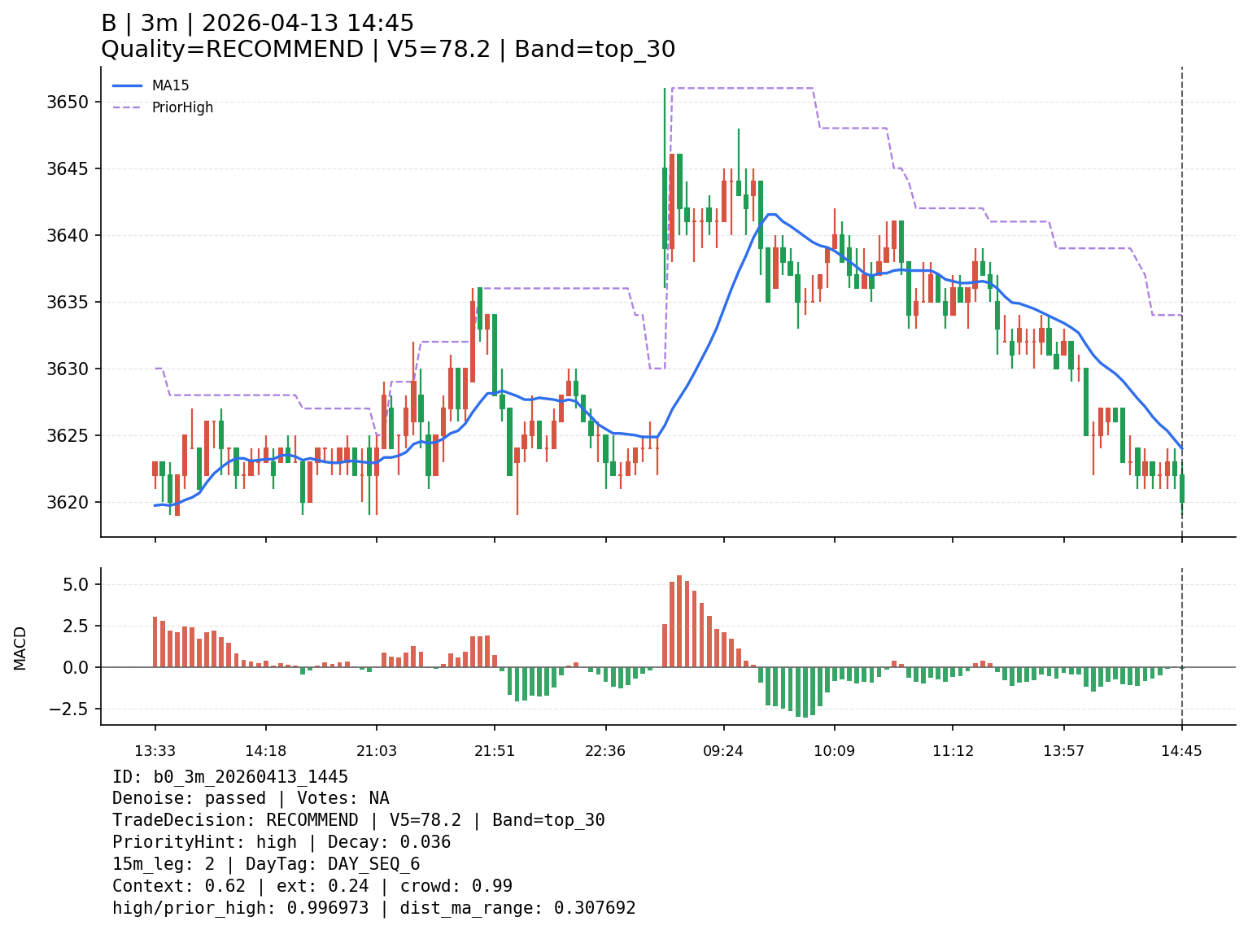
Task: Click the 15m_leg DayTag DAY_SEQ_6 line
Action: pyautogui.click(x=266, y=864)
